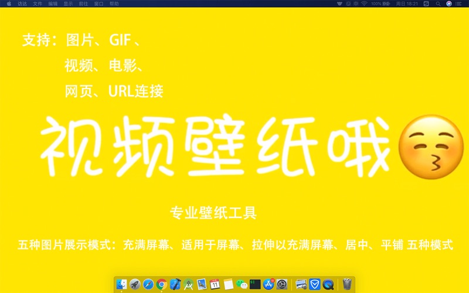
Task: Launch Google Chrome from the Dock
Action: pos(162,284)
